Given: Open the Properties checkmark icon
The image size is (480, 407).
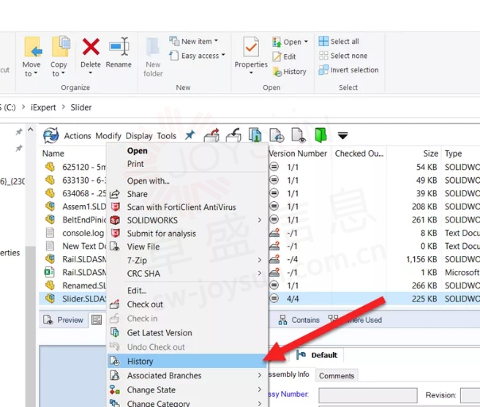Looking at the screenshot, I should (251, 47).
